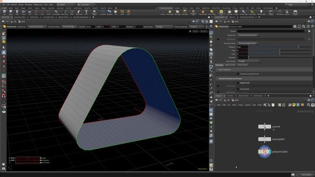Select the curve4 node
Screen dimensions: 315x177
coord(265,127)
